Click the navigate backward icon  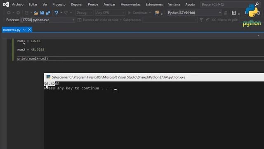point(9,13)
